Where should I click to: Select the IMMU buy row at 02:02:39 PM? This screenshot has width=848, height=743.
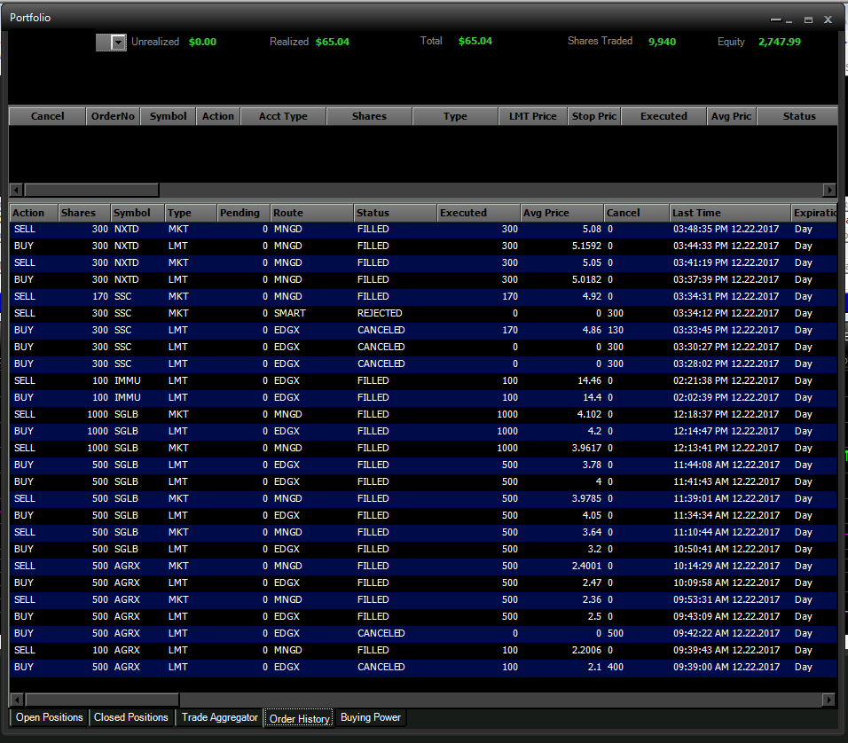pyautogui.click(x=423, y=397)
